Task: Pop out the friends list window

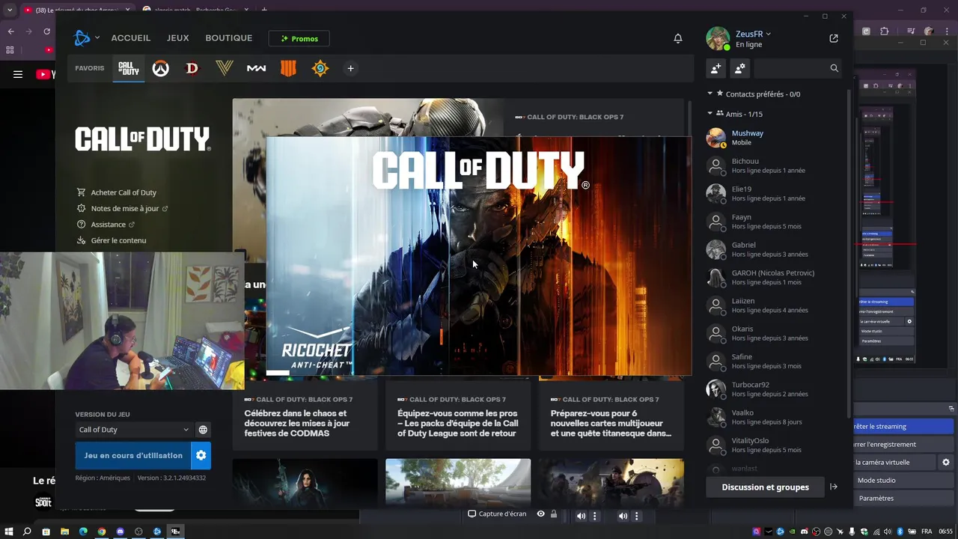Action: [834, 38]
